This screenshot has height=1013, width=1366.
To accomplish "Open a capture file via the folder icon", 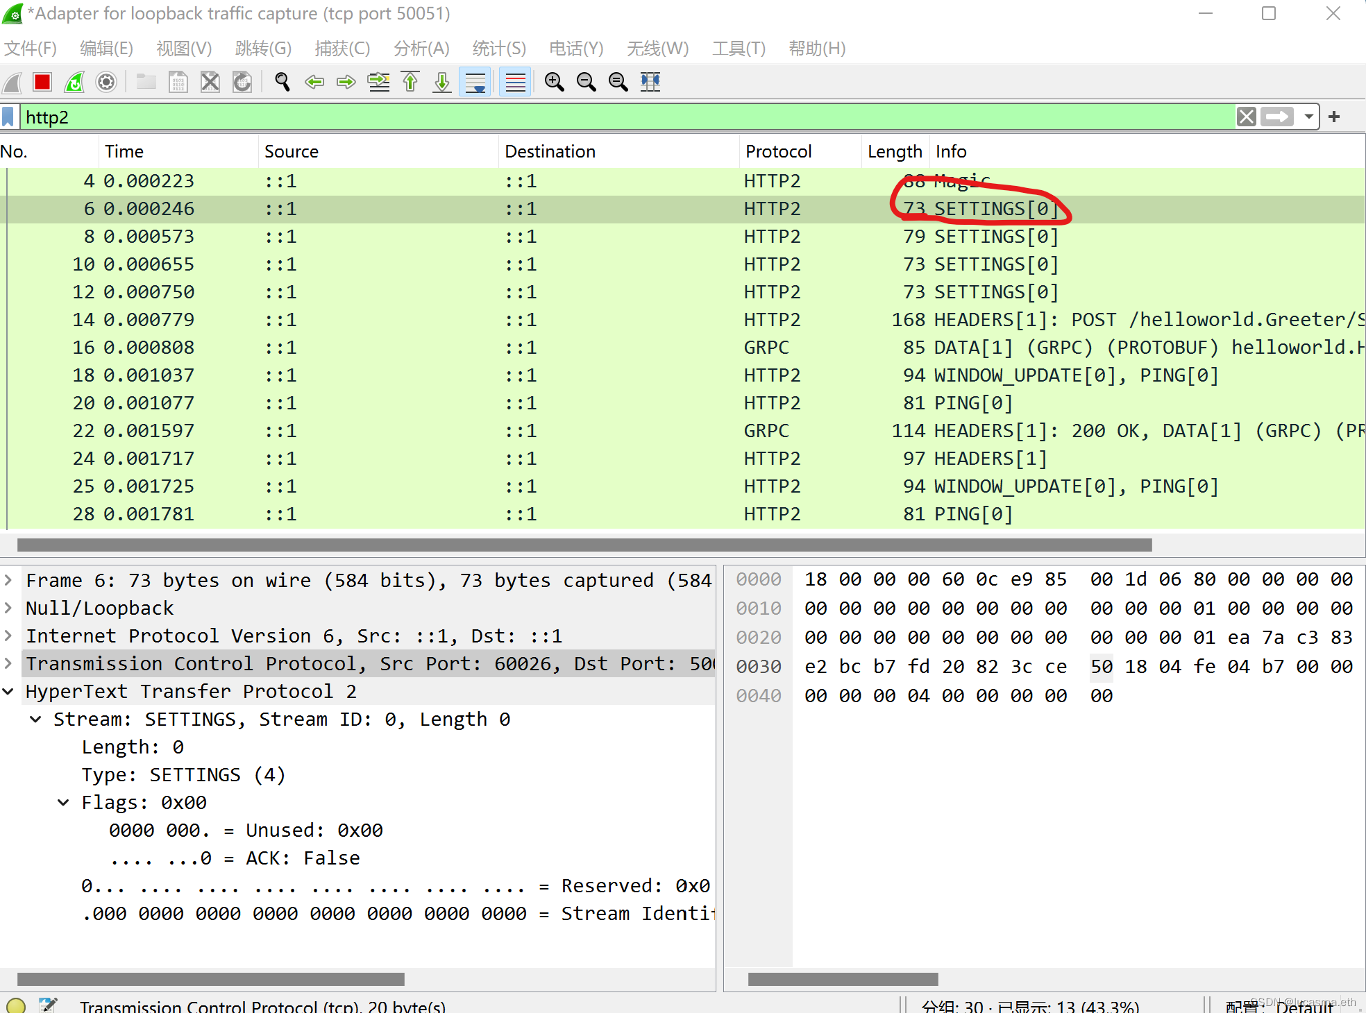I will click(146, 83).
